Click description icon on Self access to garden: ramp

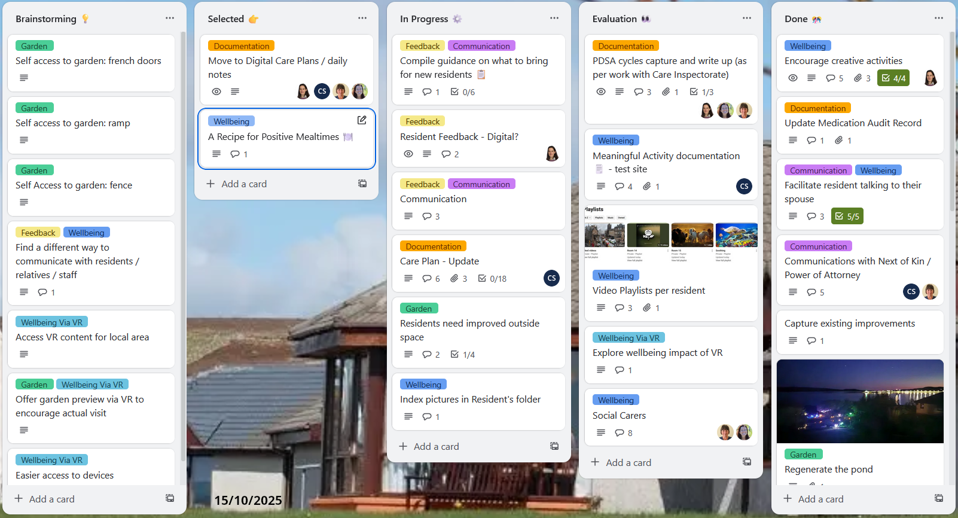click(24, 140)
